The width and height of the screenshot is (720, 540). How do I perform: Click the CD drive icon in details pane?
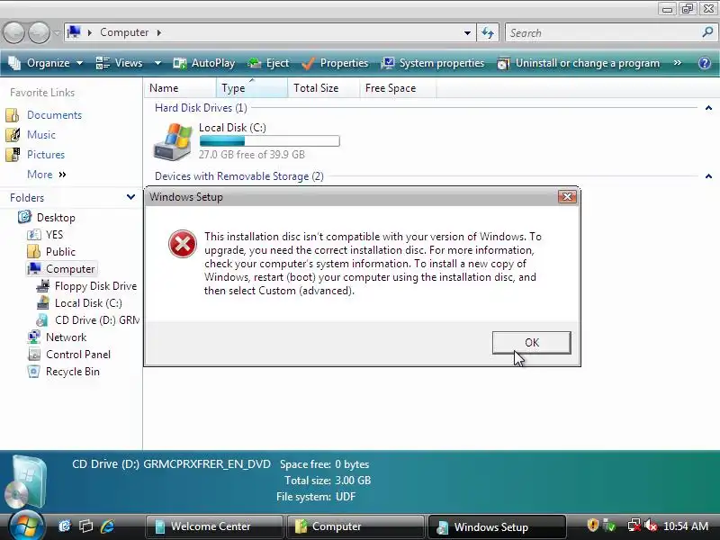tap(26, 482)
